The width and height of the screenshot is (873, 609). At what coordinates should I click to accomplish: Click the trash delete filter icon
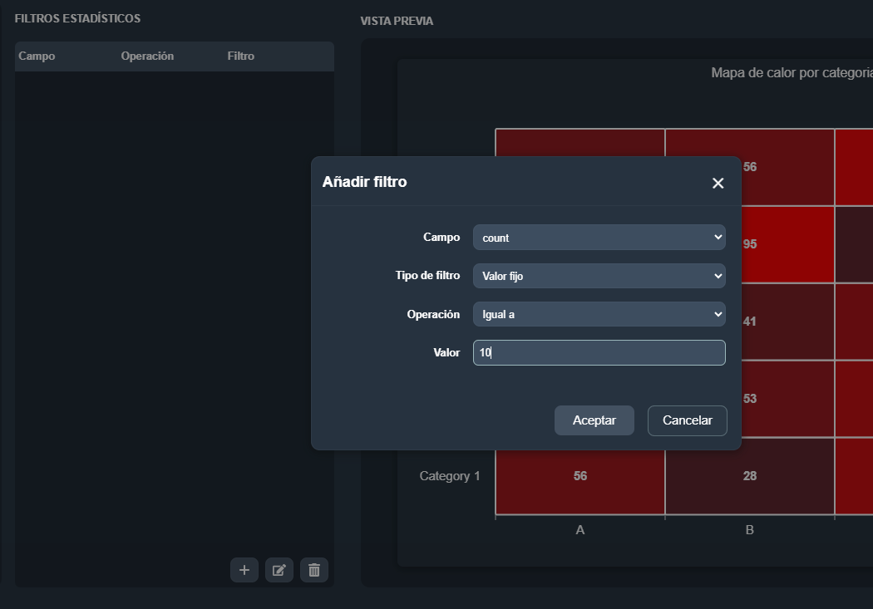point(314,570)
